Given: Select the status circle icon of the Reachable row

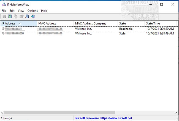Looking at the screenshot, I should [3, 29].
